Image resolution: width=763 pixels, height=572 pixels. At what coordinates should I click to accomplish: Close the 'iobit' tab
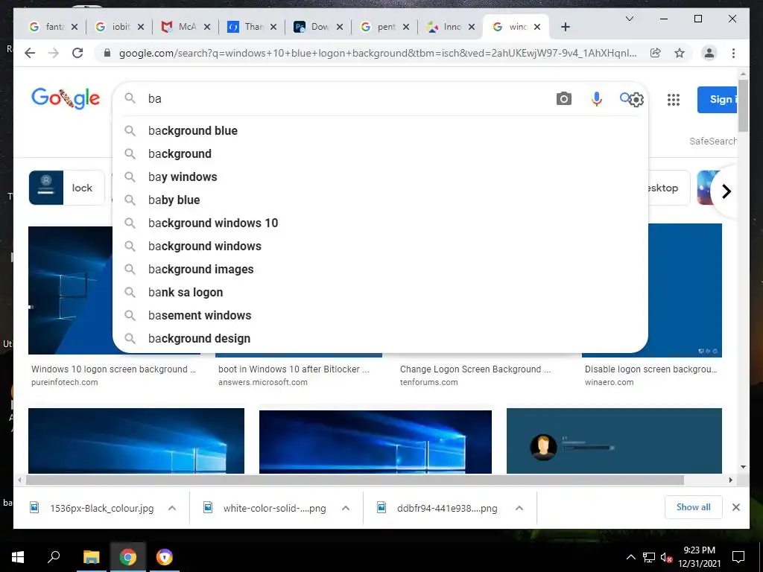pos(141,27)
